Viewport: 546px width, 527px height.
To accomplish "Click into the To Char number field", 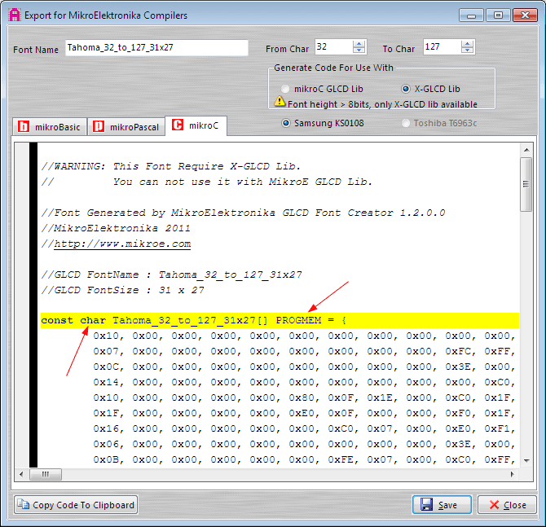I will 443,46.
